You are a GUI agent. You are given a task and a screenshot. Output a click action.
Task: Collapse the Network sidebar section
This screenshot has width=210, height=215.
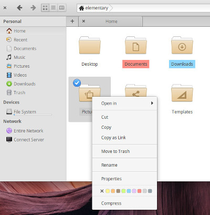12,121
